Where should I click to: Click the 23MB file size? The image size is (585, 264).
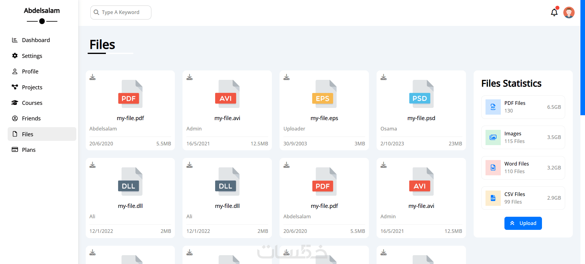pyautogui.click(x=455, y=144)
